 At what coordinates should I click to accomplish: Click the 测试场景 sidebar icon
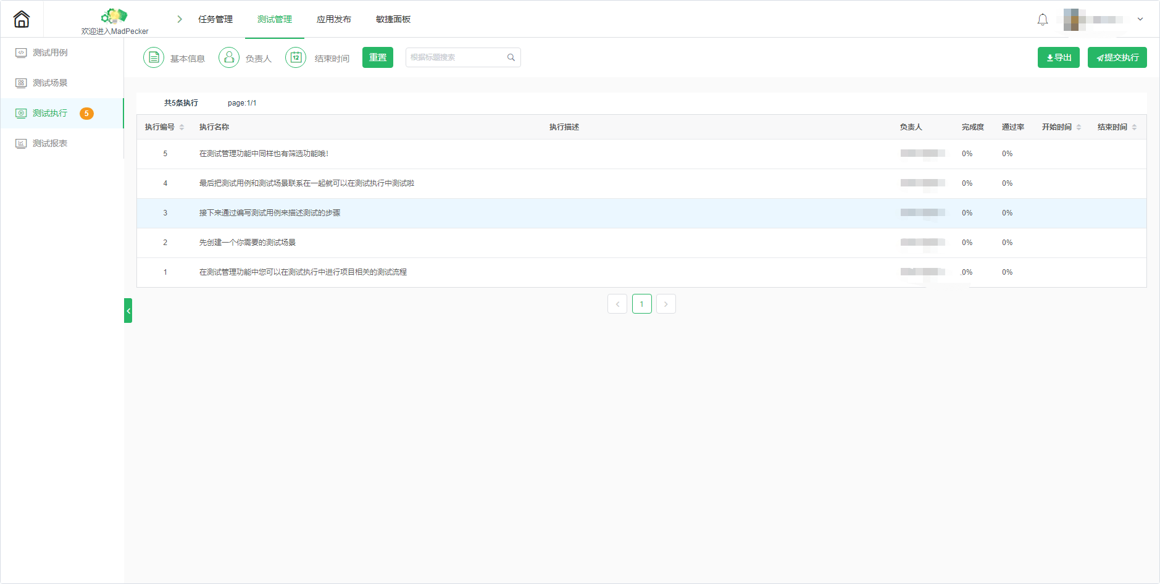(21, 83)
